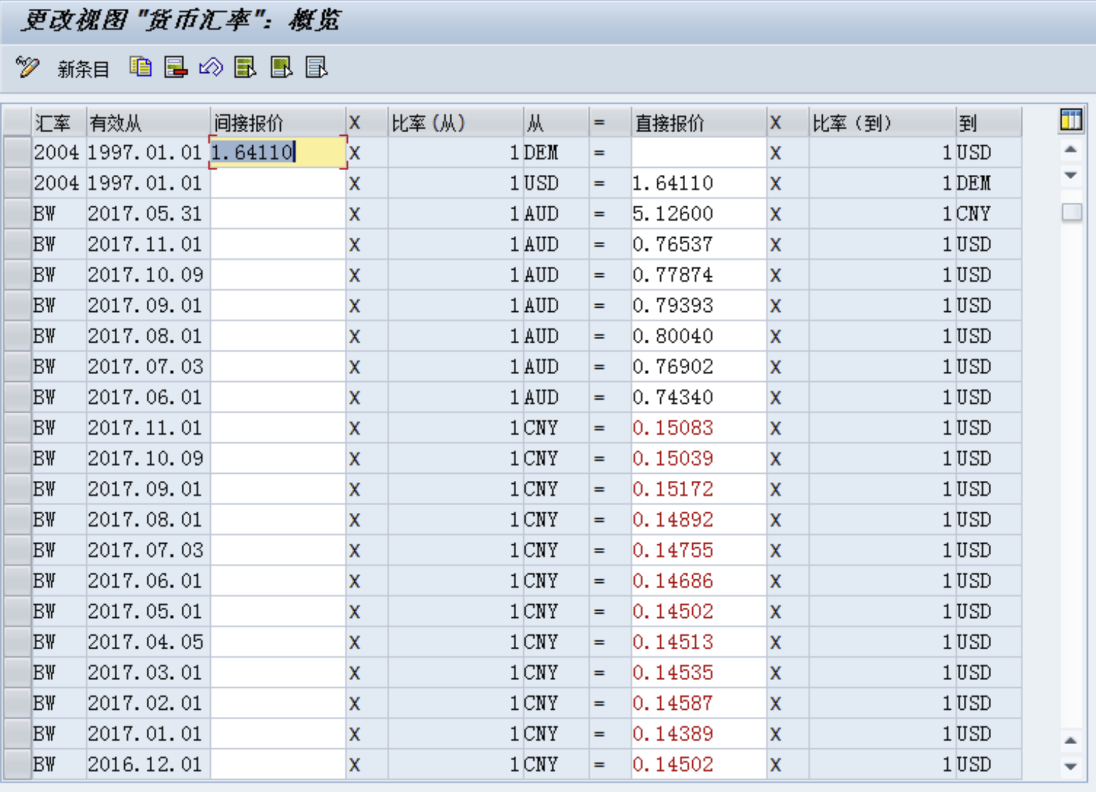Click the blue Undo change arrow icon
Viewport: 1096px width, 792px height.
click(x=210, y=68)
